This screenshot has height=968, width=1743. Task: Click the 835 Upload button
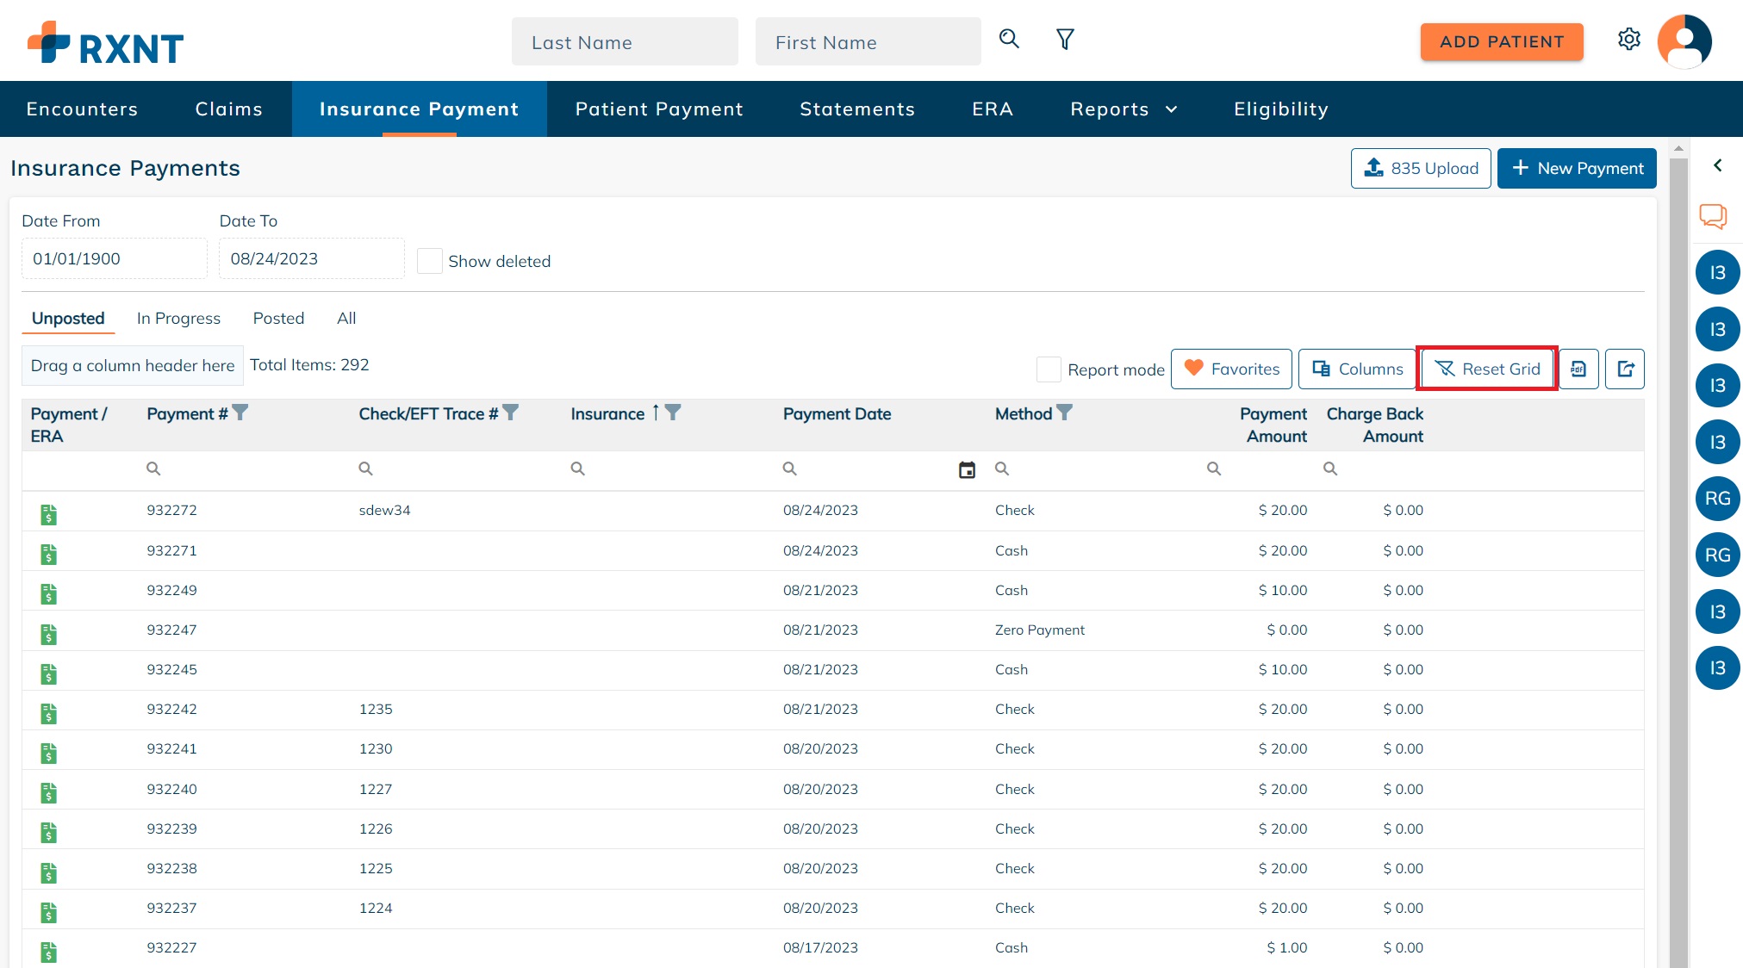tap(1421, 168)
